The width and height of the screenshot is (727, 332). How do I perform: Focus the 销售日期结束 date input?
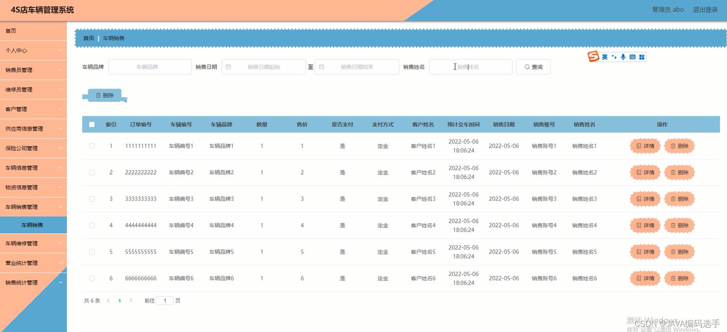pyautogui.click(x=357, y=67)
